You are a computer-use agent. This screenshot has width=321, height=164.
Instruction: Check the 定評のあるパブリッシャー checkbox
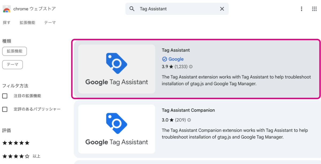tap(5, 109)
